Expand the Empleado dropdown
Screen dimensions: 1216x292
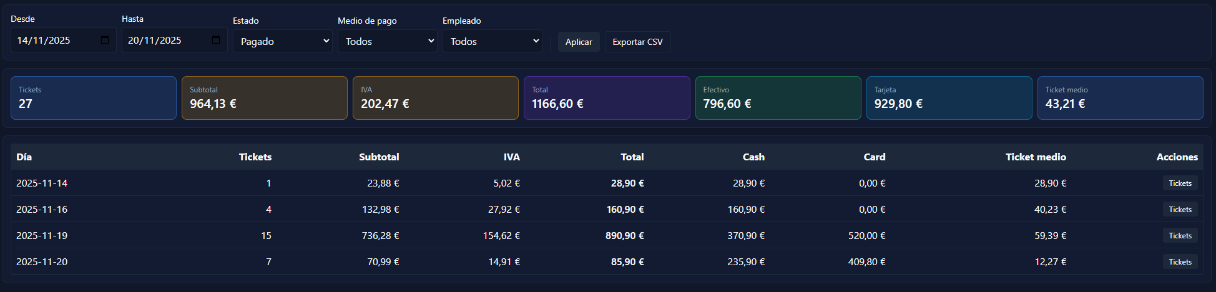(x=492, y=41)
